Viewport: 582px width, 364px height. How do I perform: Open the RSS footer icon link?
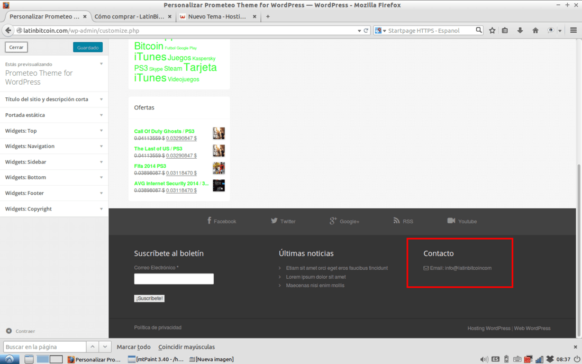[x=403, y=221]
